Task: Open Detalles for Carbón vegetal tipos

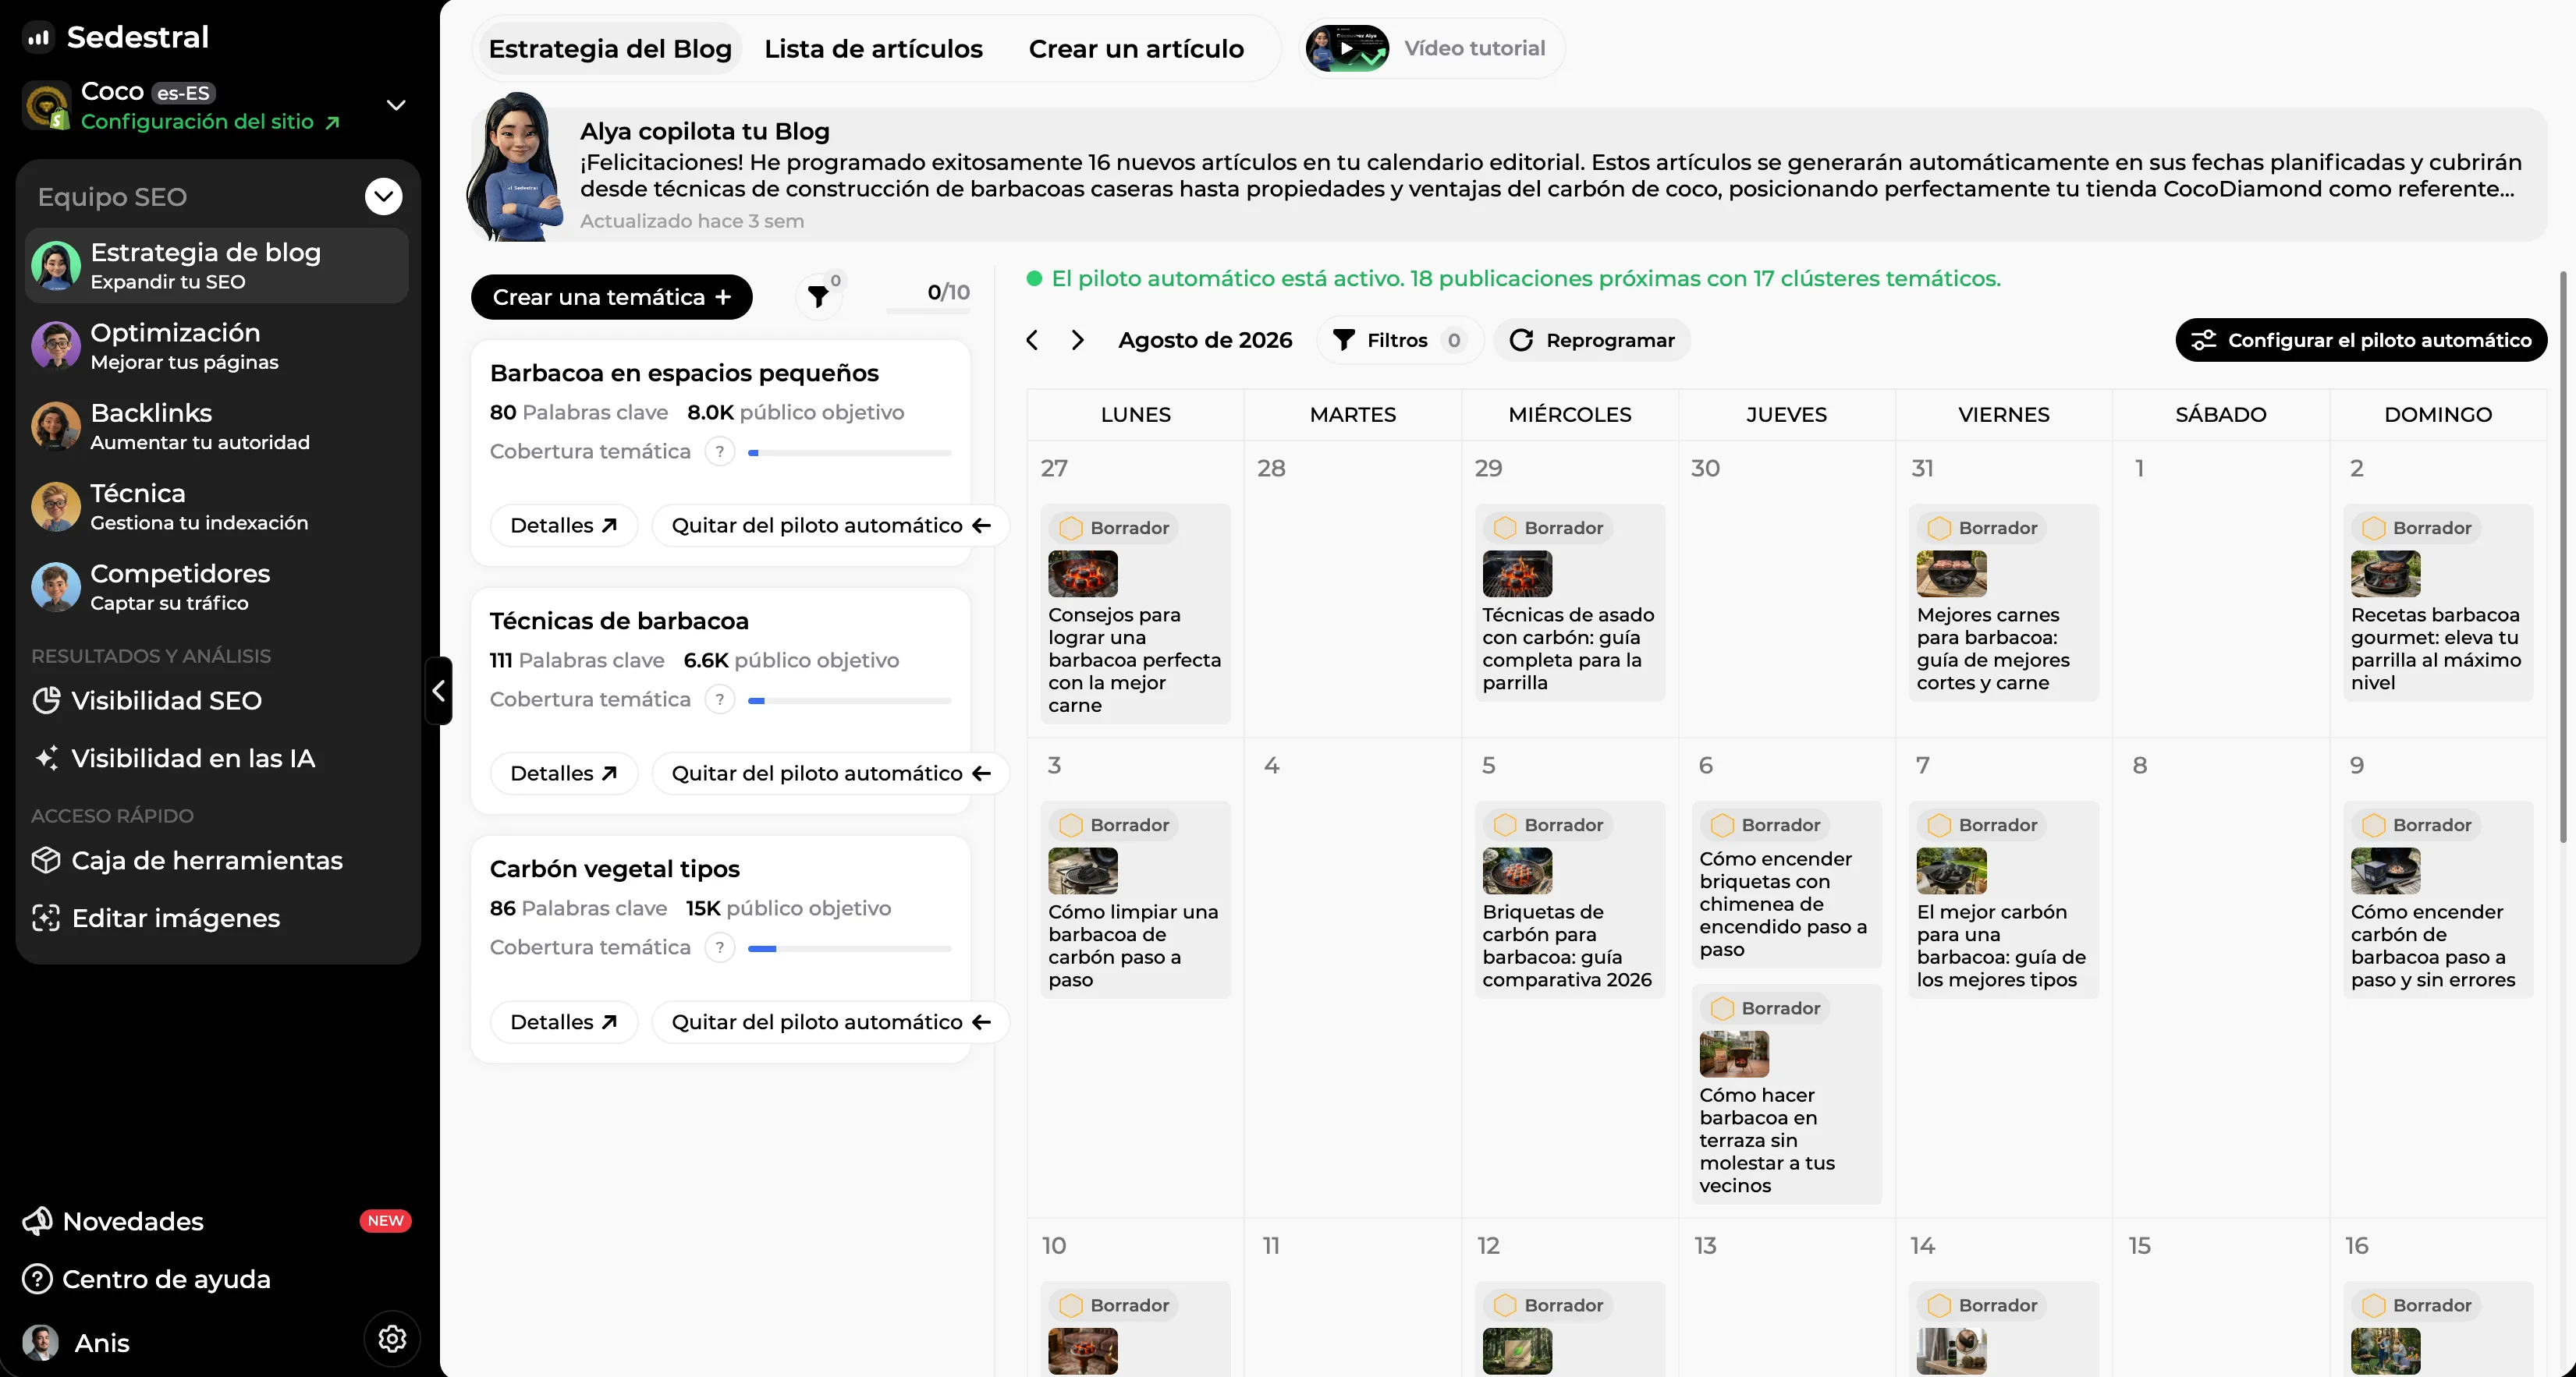Action: pos(564,1022)
